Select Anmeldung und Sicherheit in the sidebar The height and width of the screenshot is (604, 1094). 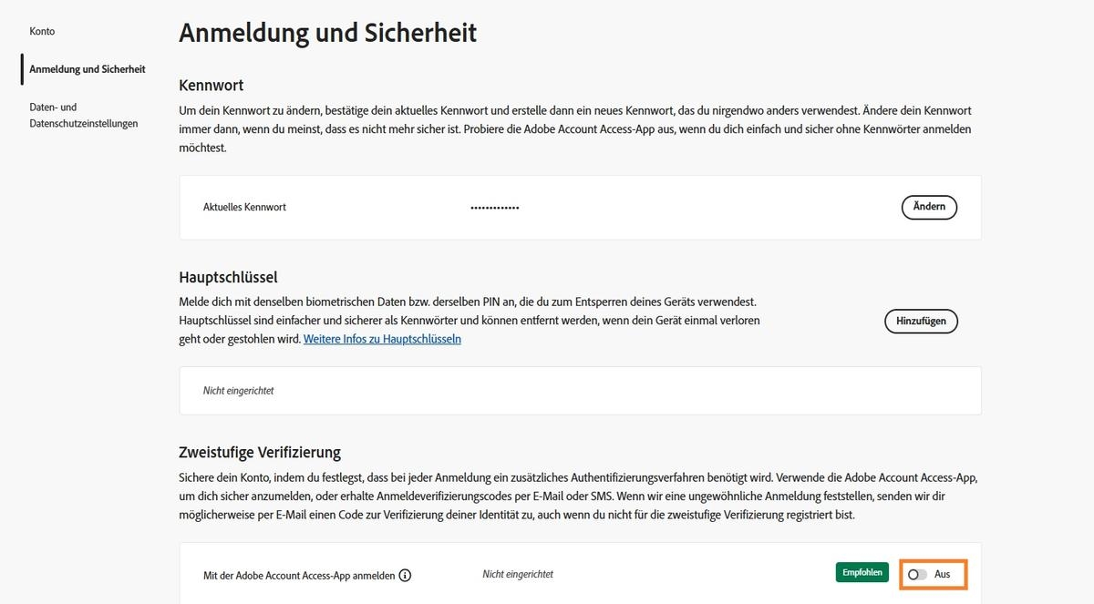(x=88, y=68)
